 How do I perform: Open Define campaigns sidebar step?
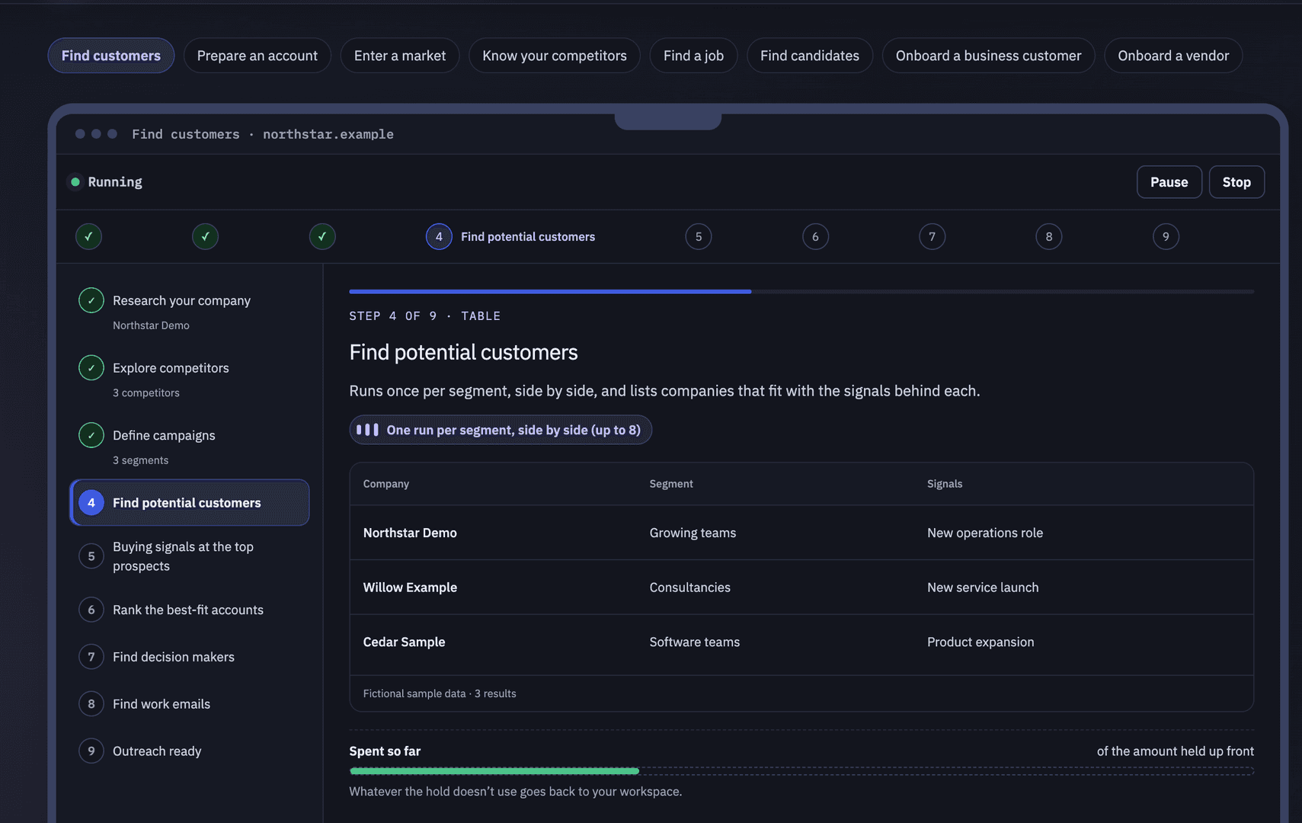pos(189,446)
